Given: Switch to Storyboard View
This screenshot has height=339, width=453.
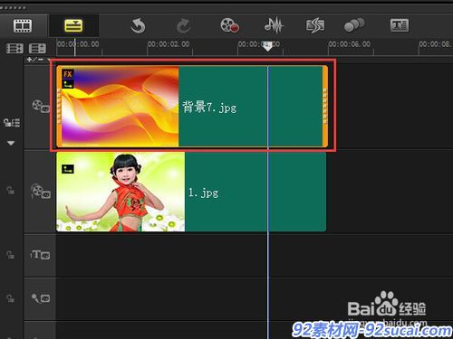Looking at the screenshot, I should click(23, 25).
